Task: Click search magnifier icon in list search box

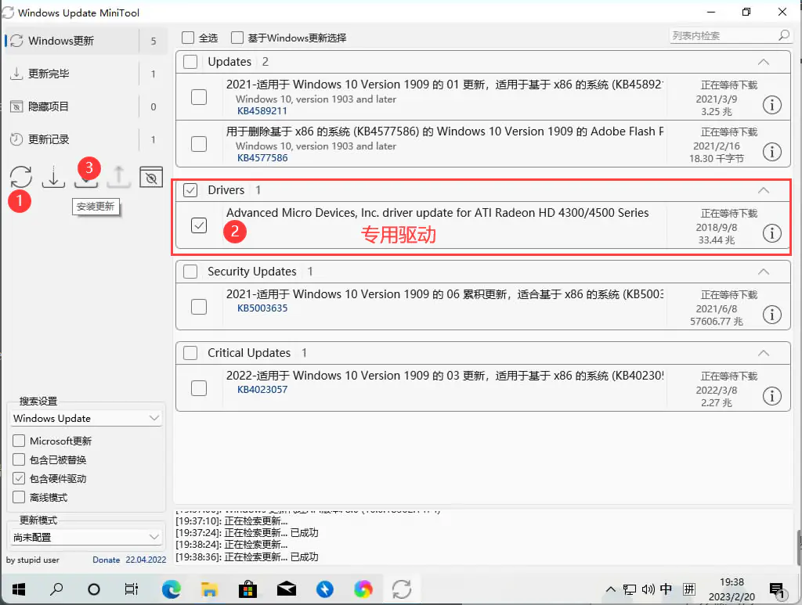Action: coord(783,36)
